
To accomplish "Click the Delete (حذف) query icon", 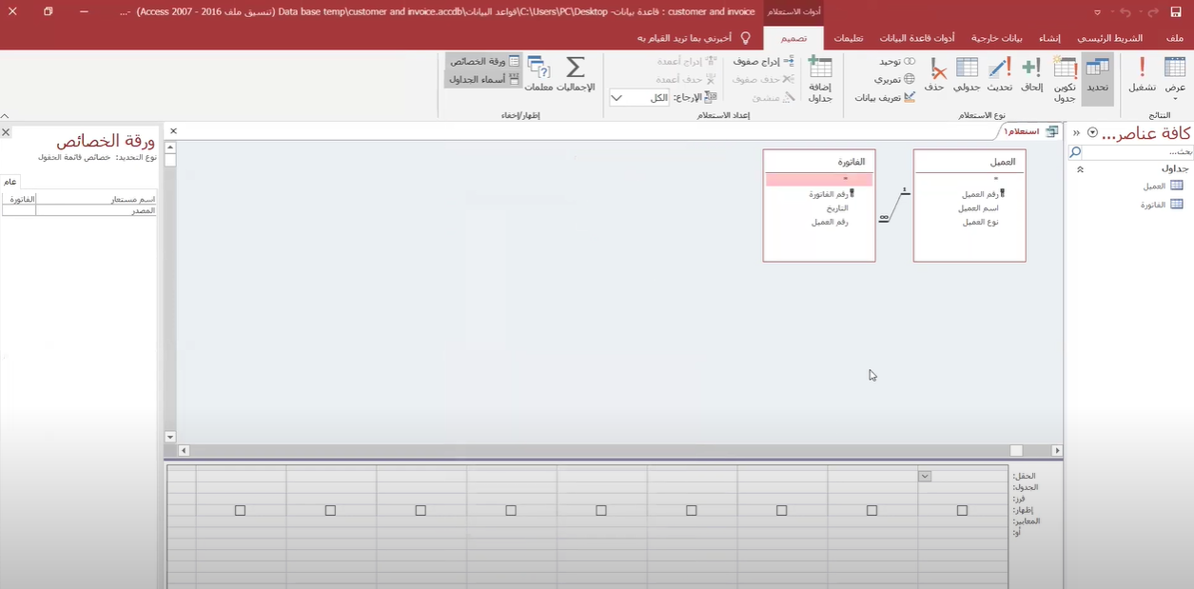I will (x=936, y=74).
